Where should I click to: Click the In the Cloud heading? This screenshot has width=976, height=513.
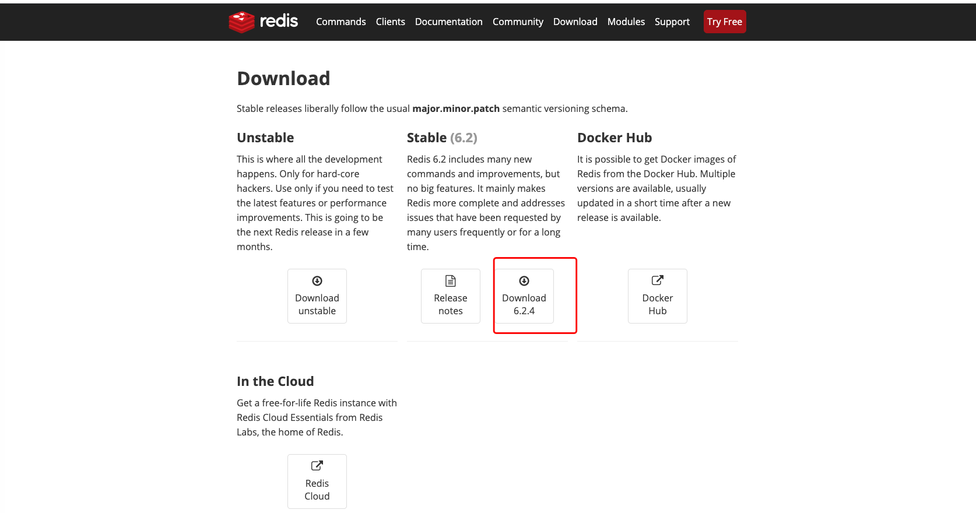(x=275, y=381)
